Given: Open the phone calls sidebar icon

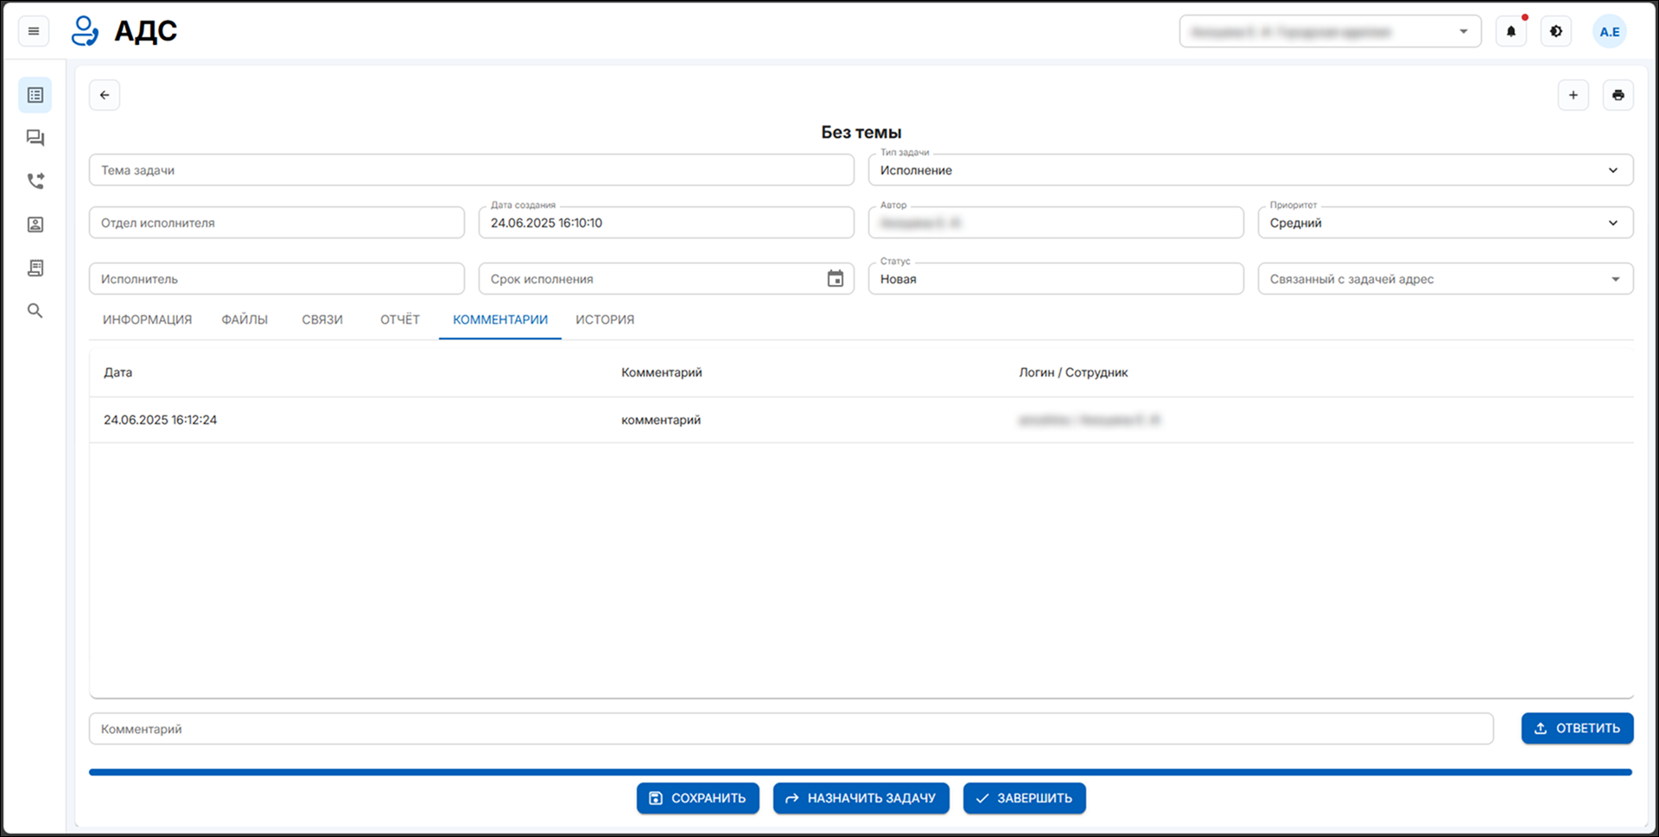Looking at the screenshot, I should tap(35, 181).
